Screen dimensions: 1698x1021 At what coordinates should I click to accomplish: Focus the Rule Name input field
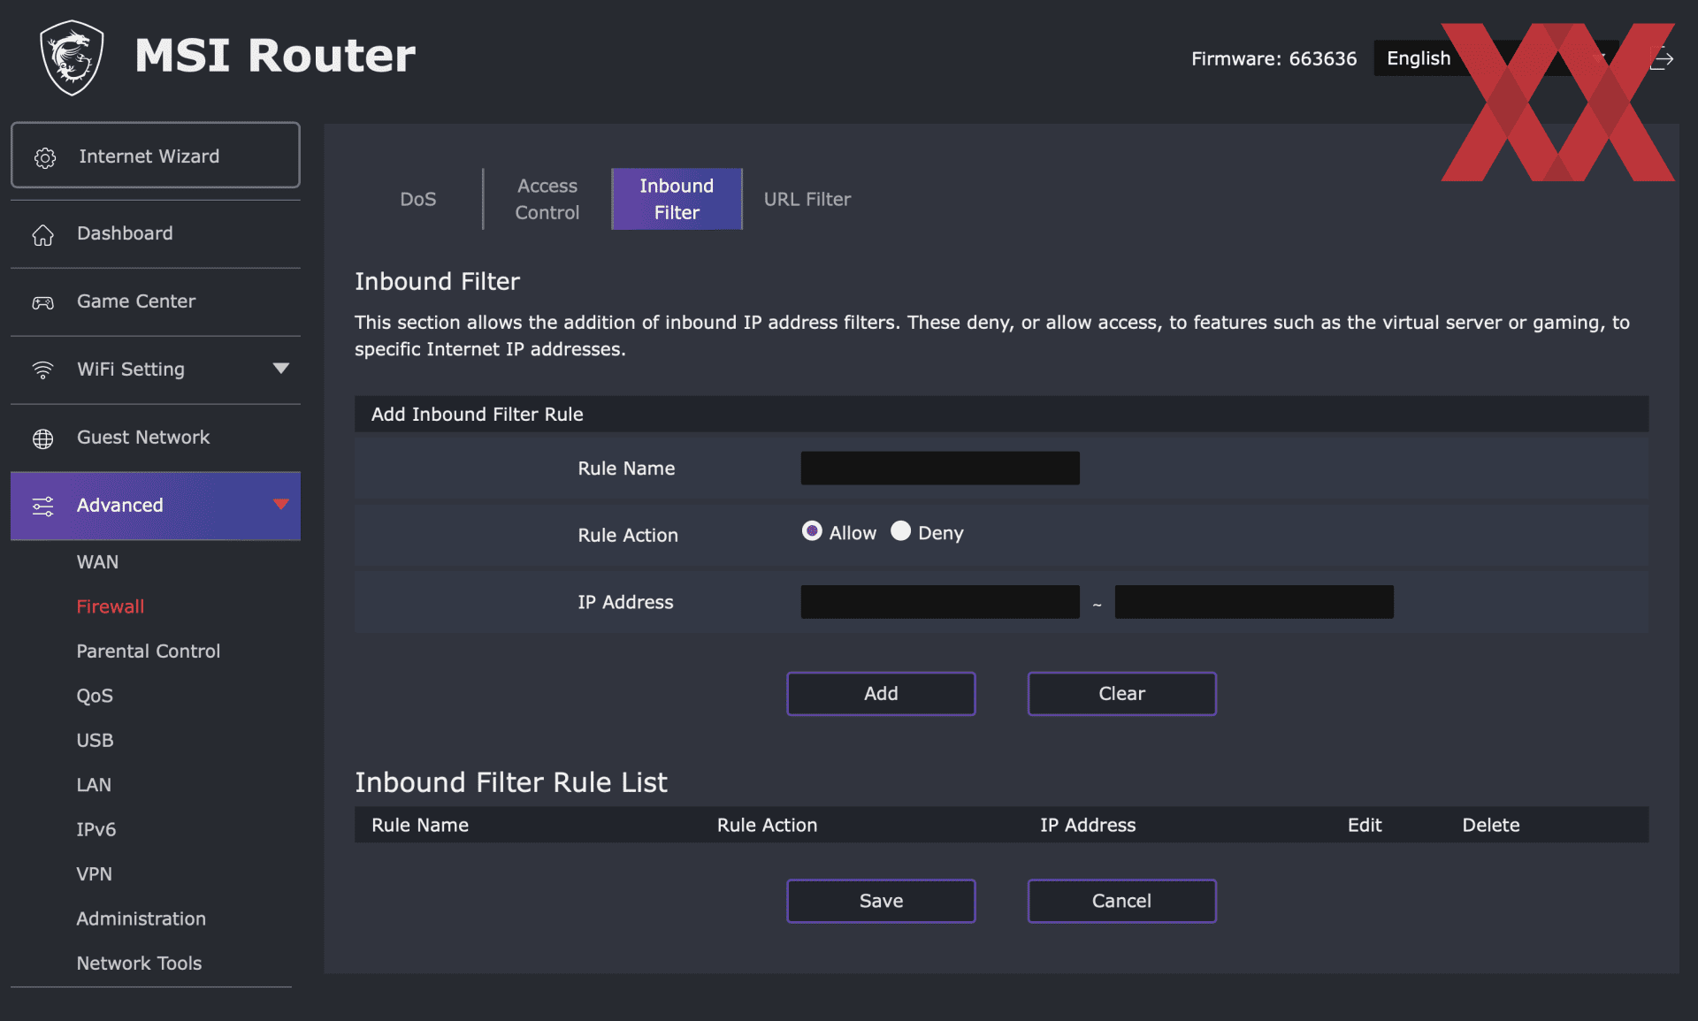(940, 469)
